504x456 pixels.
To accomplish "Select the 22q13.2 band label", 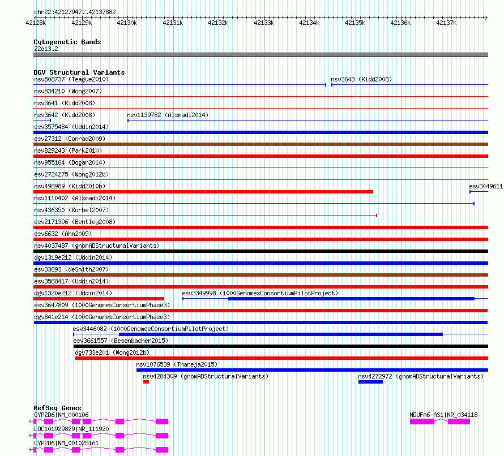I will [x=46, y=49].
